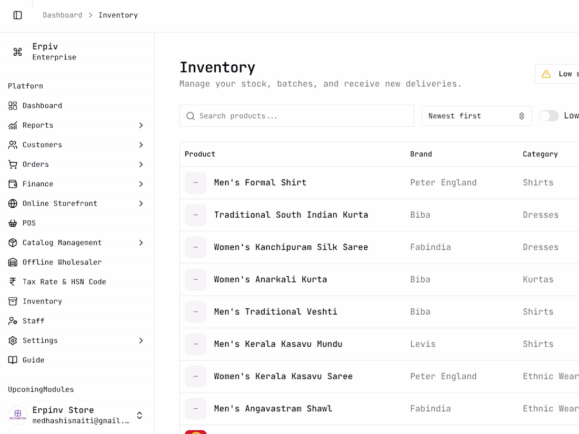
Task: Go to Dashboard breadcrumb link
Action: pyautogui.click(x=63, y=15)
